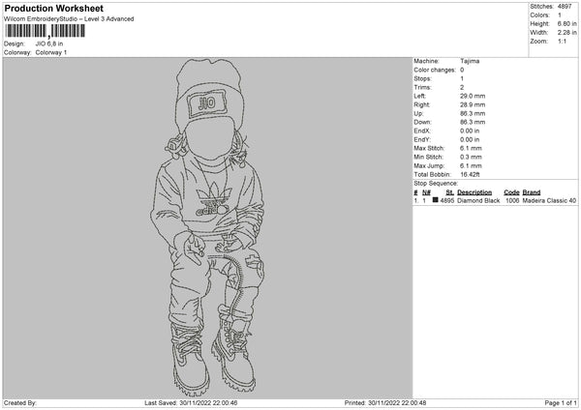Viewport: 581px width, 410px height.
Task: Click the Production Worksheet title
Action: [x=53, y=9]
